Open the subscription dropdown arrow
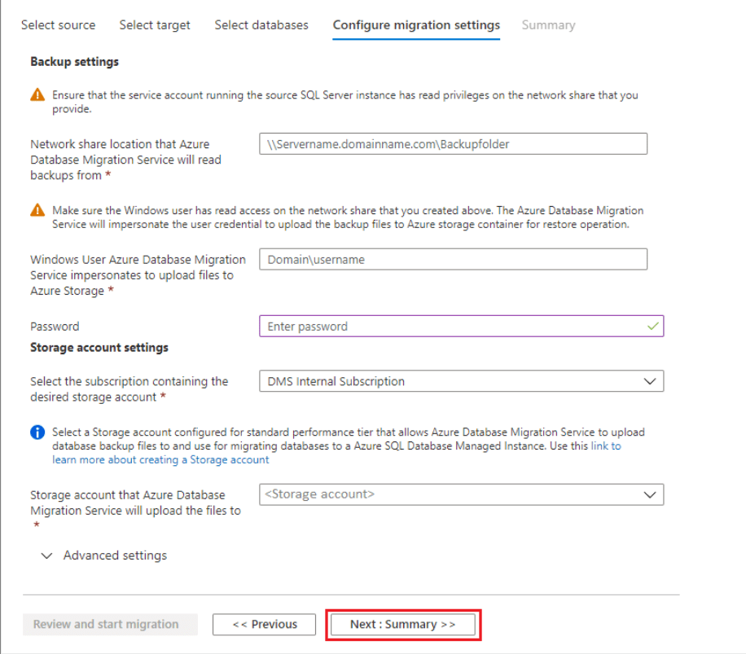746x654 pixels. click(x=649, y=381)
